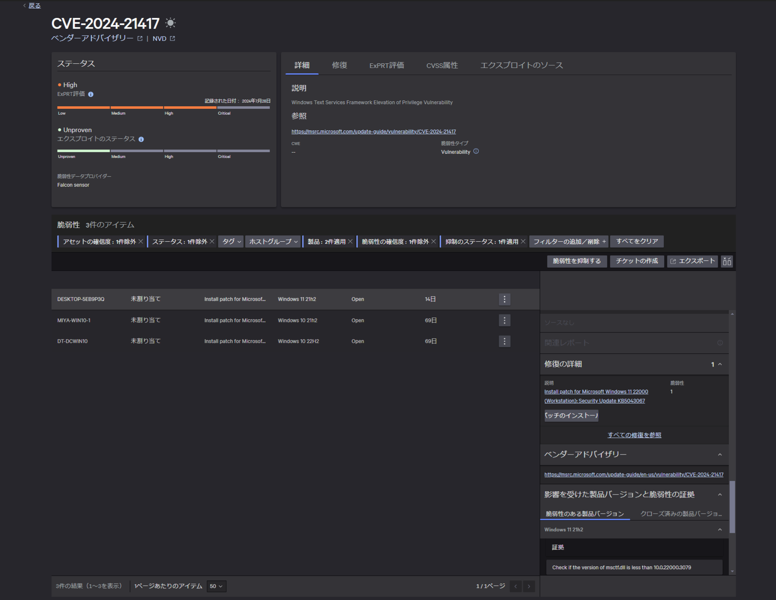Click エクスプロイトのステータス info icon
The height and width of the screenshot is (600, 776).
(141, 139)
